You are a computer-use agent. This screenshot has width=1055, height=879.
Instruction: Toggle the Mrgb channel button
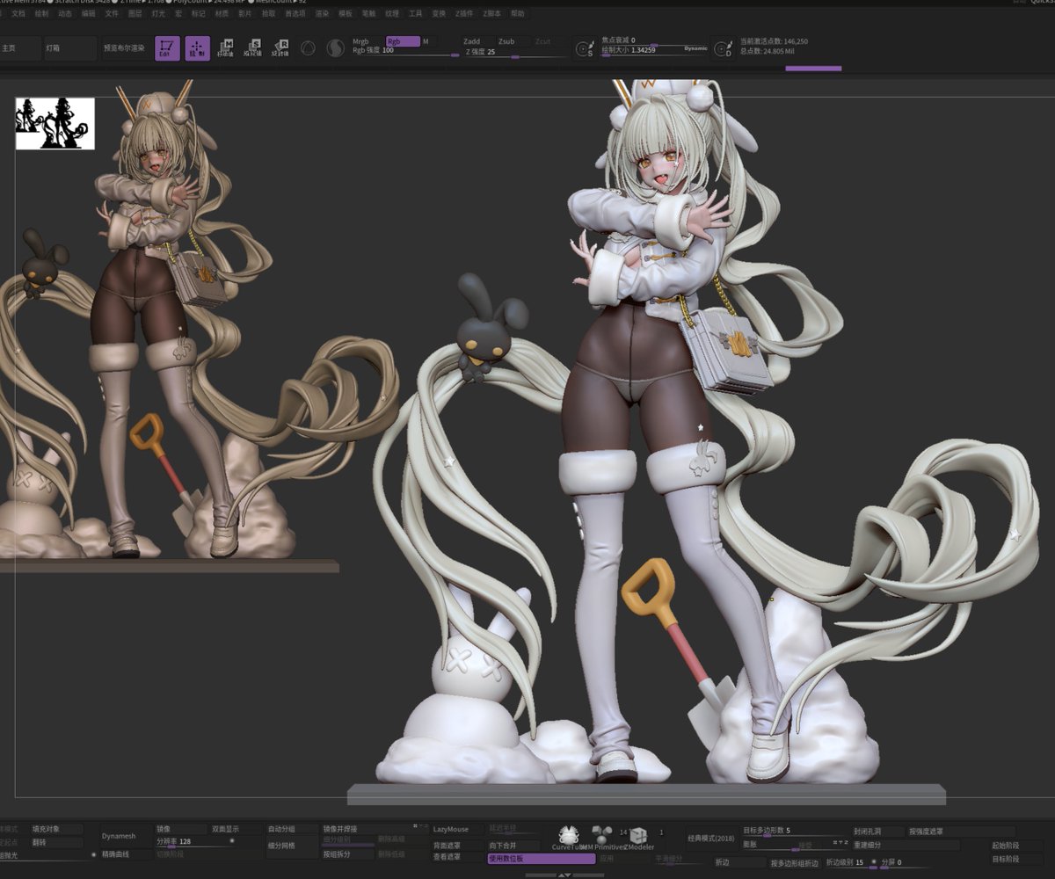[367, 41]
